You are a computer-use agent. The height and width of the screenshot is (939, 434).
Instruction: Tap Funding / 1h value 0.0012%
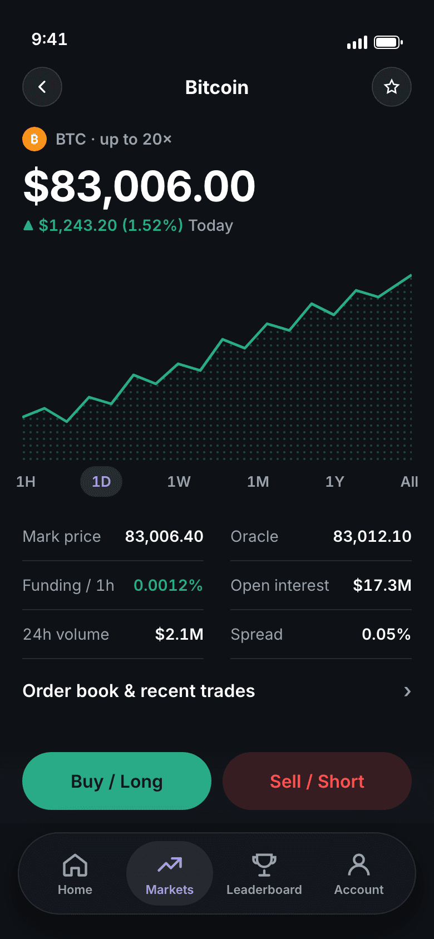(x=168, y=585)
